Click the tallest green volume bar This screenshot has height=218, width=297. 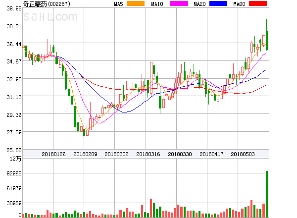[x=267, y=194]
